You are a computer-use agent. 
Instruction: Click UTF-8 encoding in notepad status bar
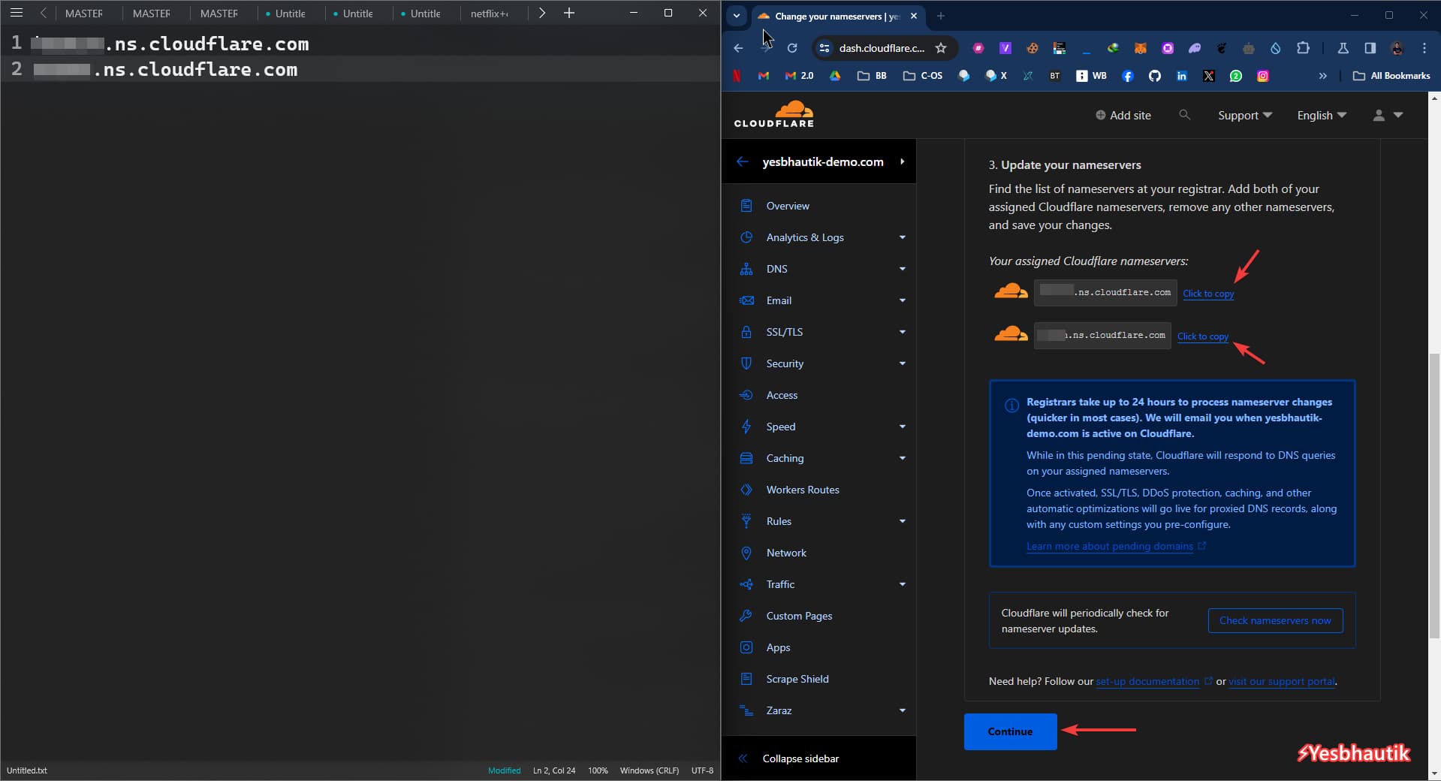coord(702,770)
